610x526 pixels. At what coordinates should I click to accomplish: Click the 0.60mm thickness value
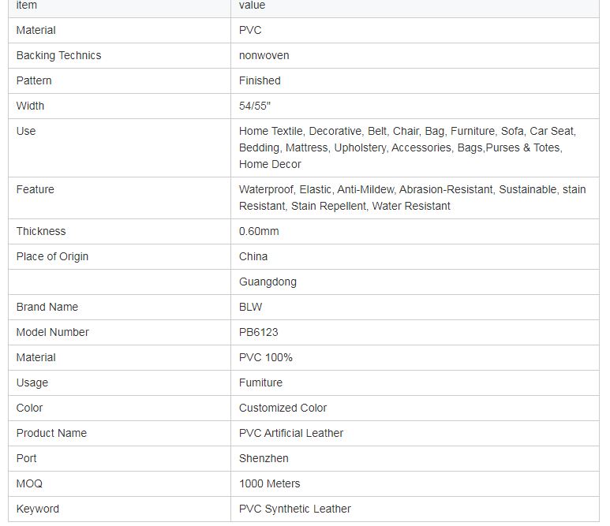(x=259, y=231)
